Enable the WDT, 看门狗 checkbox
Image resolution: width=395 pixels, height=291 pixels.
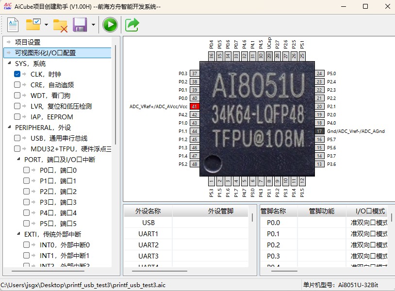[x=17, y=95]
